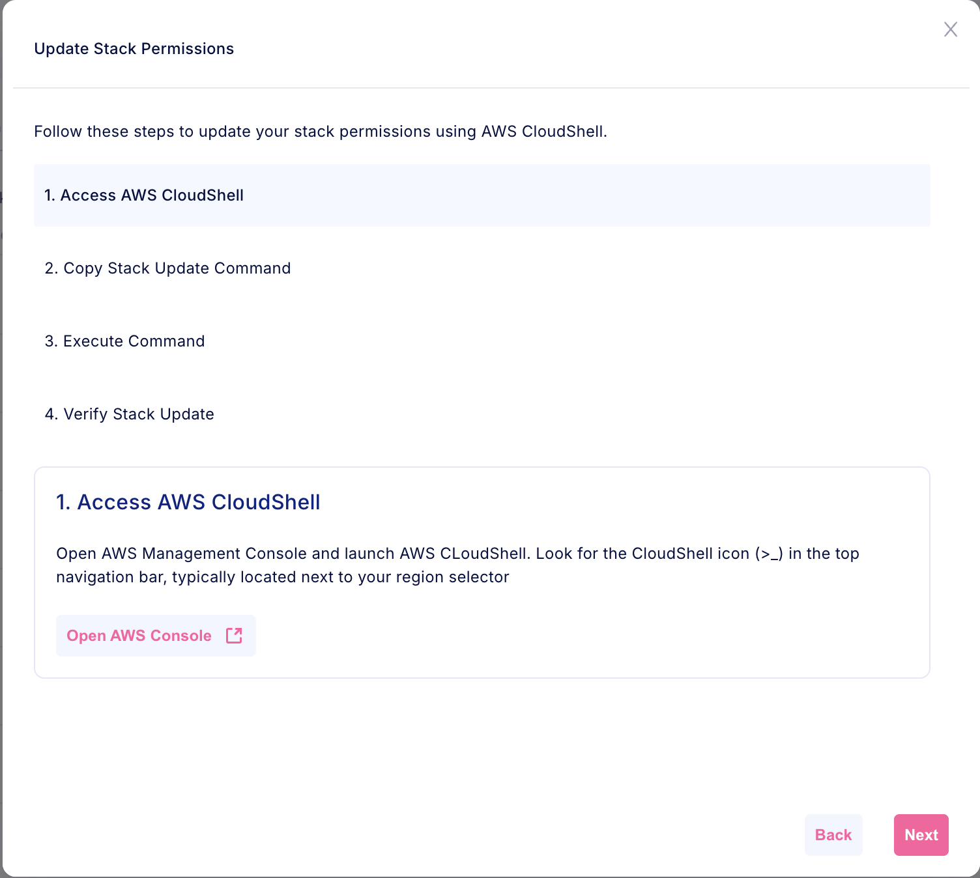
Task: Click the CloudShell (>_) symbol in the description
Action: 769,554
